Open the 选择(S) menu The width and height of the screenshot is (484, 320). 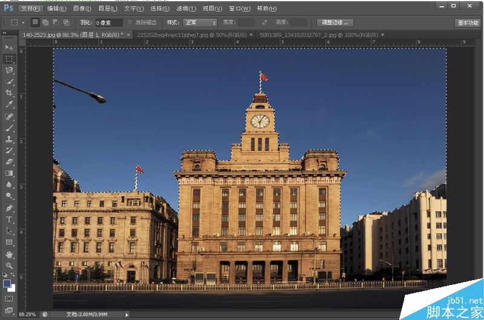coord(160,8)
